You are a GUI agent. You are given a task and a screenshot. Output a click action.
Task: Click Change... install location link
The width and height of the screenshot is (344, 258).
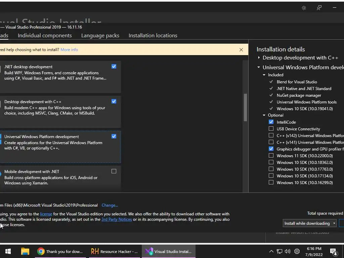(110, 205)
